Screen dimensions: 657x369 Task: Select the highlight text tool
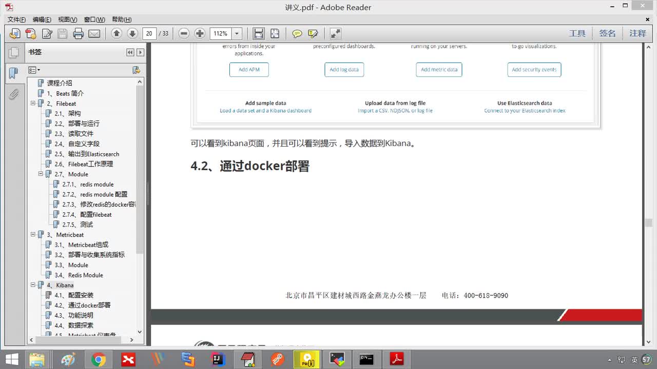click(313, 33)
